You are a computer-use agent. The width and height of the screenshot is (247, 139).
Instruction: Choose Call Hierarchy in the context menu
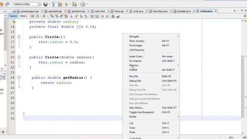click(x=151, y=50)
